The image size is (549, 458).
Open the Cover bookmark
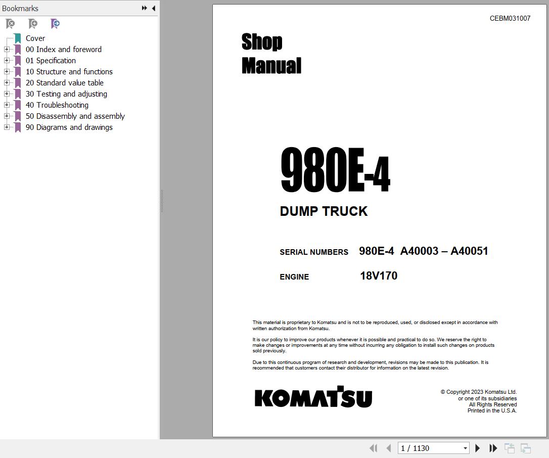point(35,38)
